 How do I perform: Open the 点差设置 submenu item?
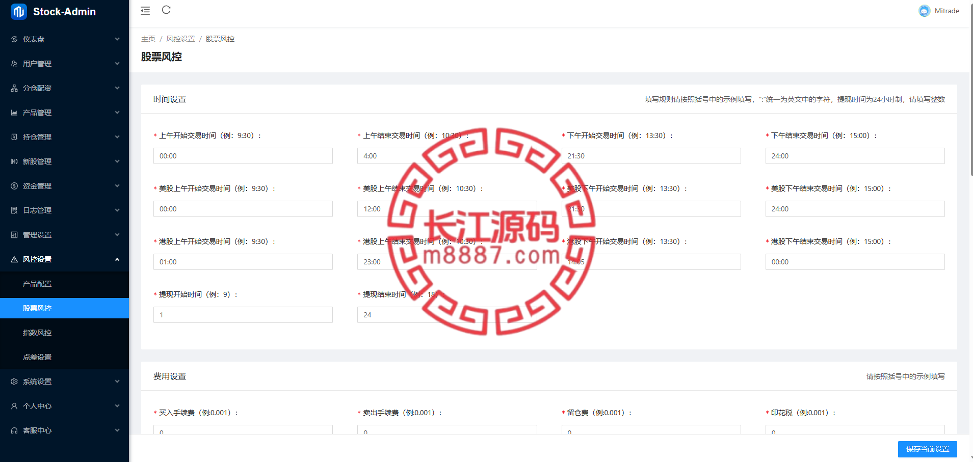pyautogui.click(x=64, y=357)
